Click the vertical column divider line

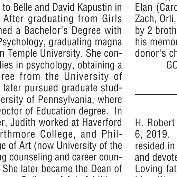coord(129,88)
